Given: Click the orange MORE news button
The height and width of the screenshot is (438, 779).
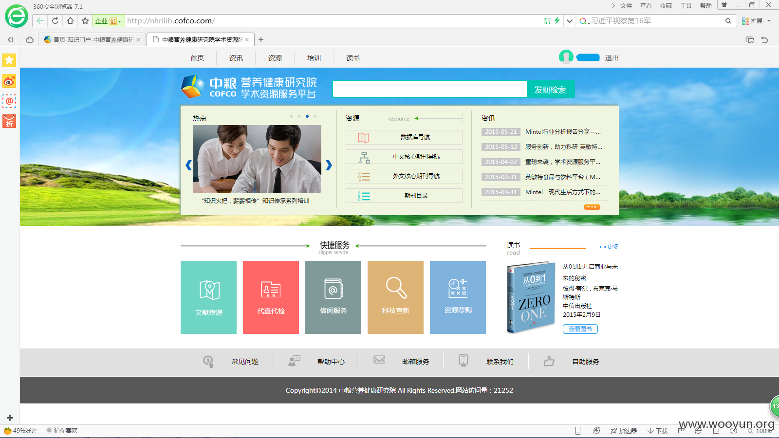Looking at the screenshot, I should (592, 207).
